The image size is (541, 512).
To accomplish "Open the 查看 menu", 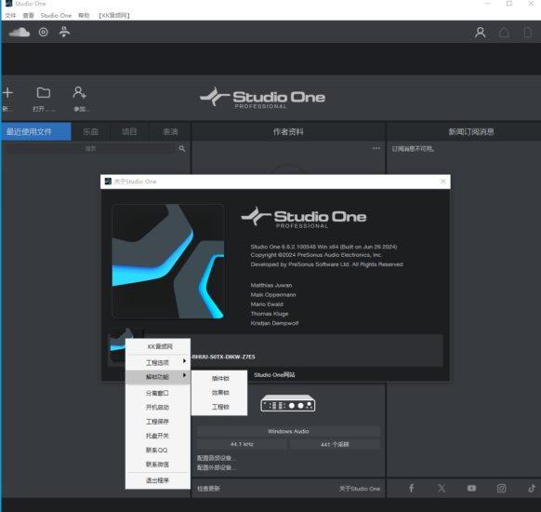I will point(28,16).
